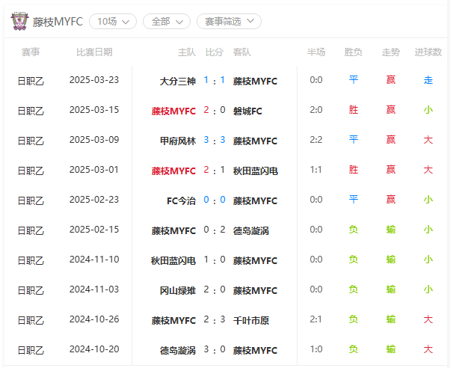
Task: Click the 藤枝MYFC title text
Action: 58,22
